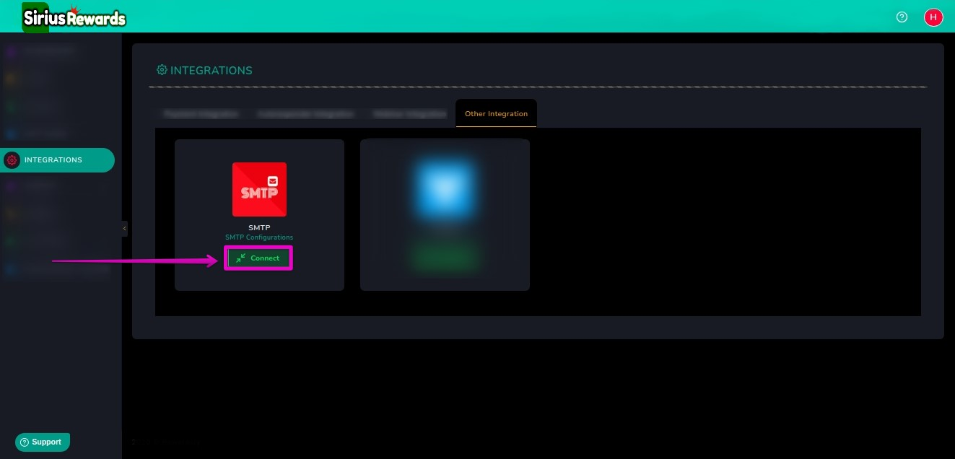Connect the SMTP integration

258,258
